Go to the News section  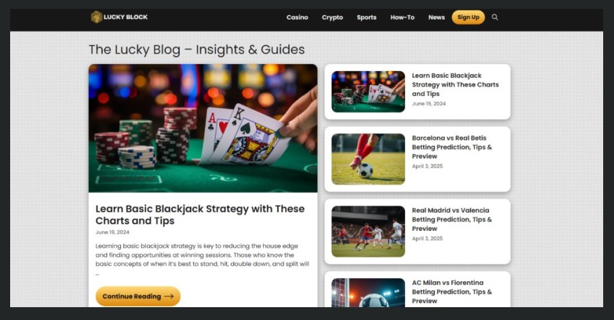[437, 17]
